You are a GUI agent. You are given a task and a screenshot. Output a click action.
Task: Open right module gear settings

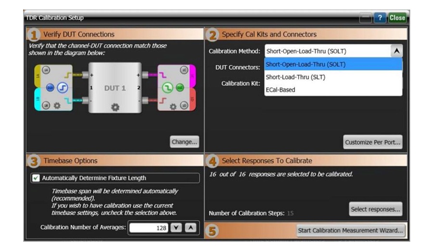[173, 106]
